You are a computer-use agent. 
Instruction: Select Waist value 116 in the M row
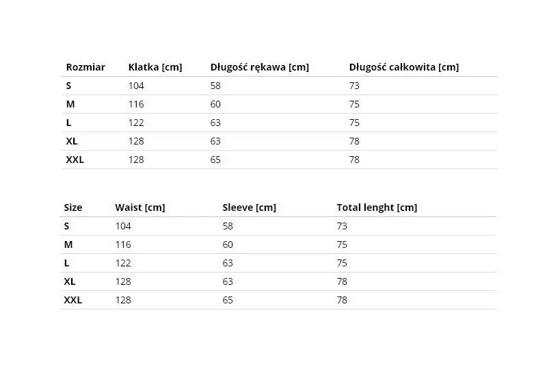123,244
